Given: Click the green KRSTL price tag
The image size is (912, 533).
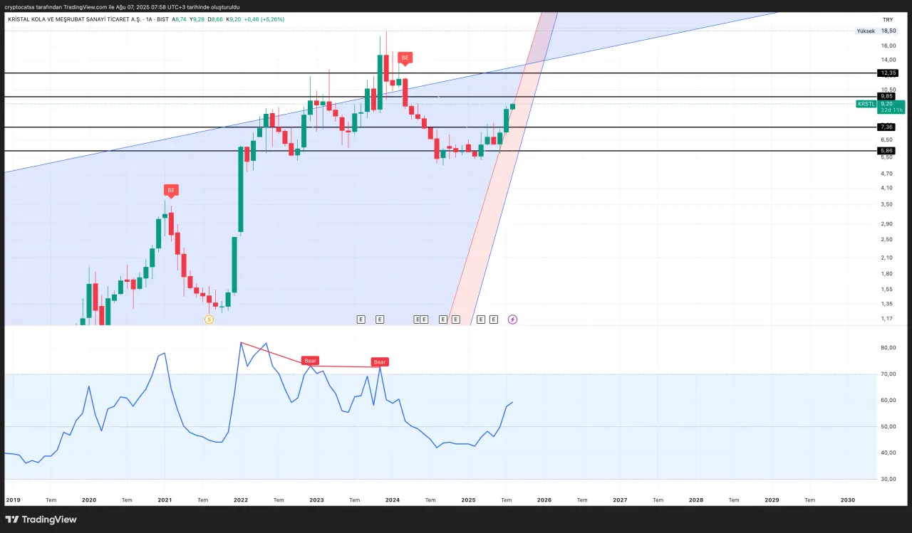Looking at the screenshot, I should (x=866, y=104).
